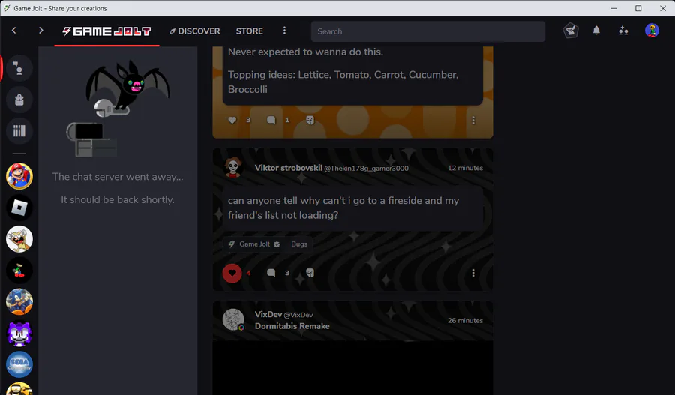Minimize the Game Jolt window
Image resolution: width=675 pixels, height=395 pixels.
(x=613, y=8)
